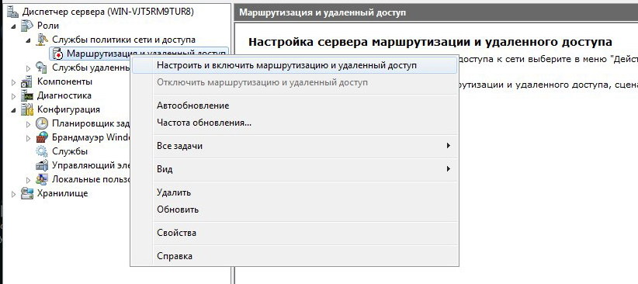Click the Планировщик заданий clock icon
638x284 pixels.
[x=43, y=123]
